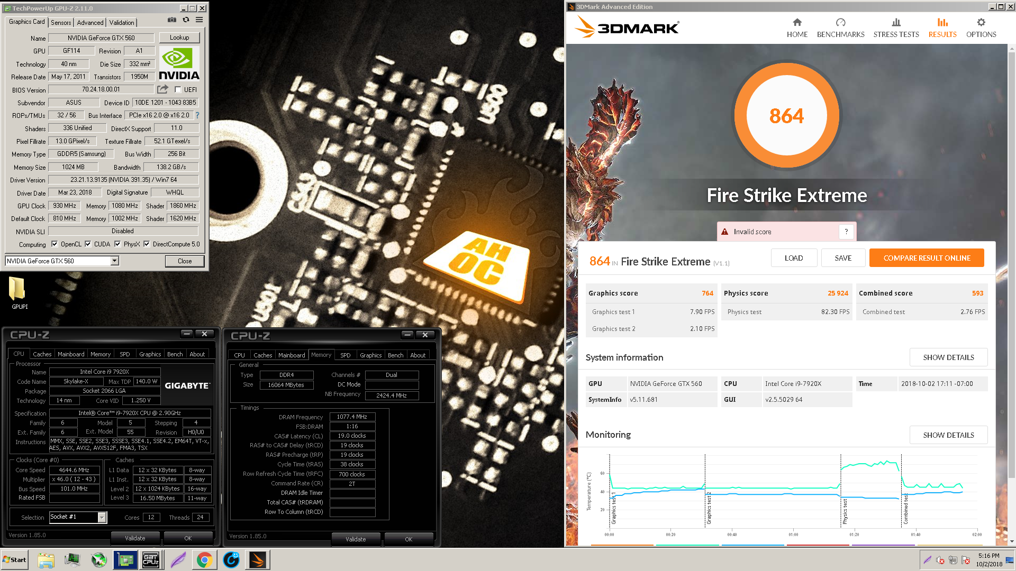1016x571 pixels.
Task: Open Bench tab in right CPU-Z window
Action: (x=395, y=355)
